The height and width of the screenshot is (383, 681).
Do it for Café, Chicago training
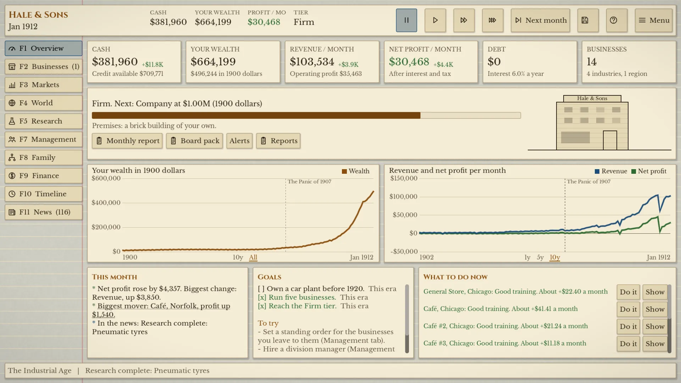(x=629, y=309)
